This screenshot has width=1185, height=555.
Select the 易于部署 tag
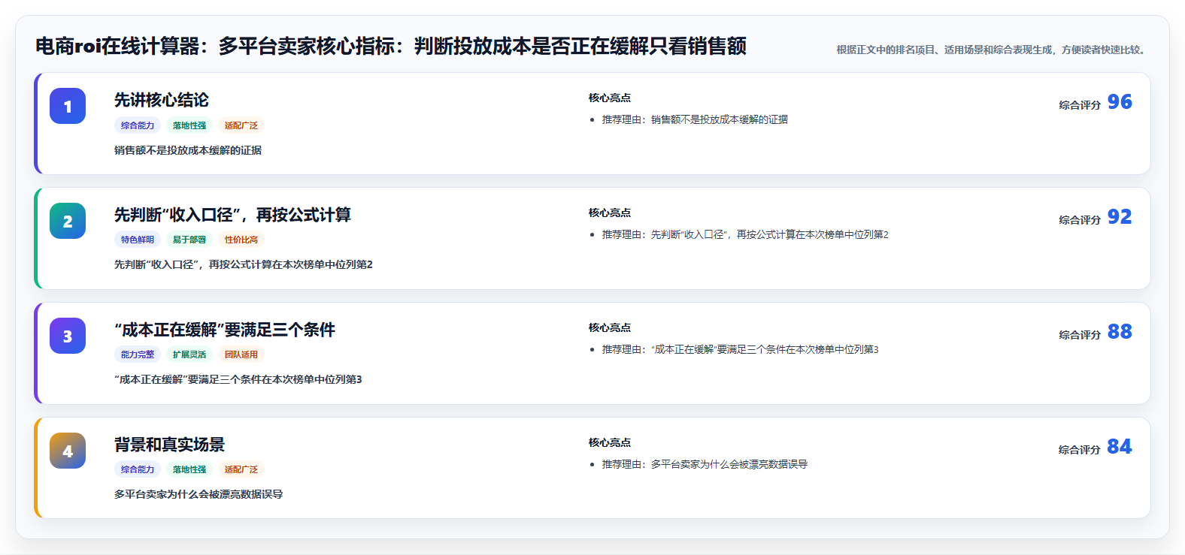(x=189, y=240)
